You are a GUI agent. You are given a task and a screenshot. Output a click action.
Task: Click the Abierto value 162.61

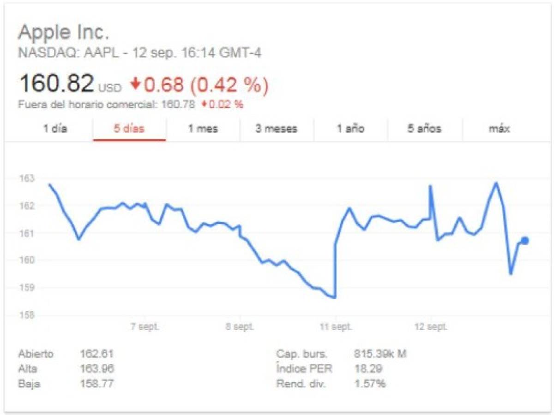pyautogui.click(x=97, y=354)
